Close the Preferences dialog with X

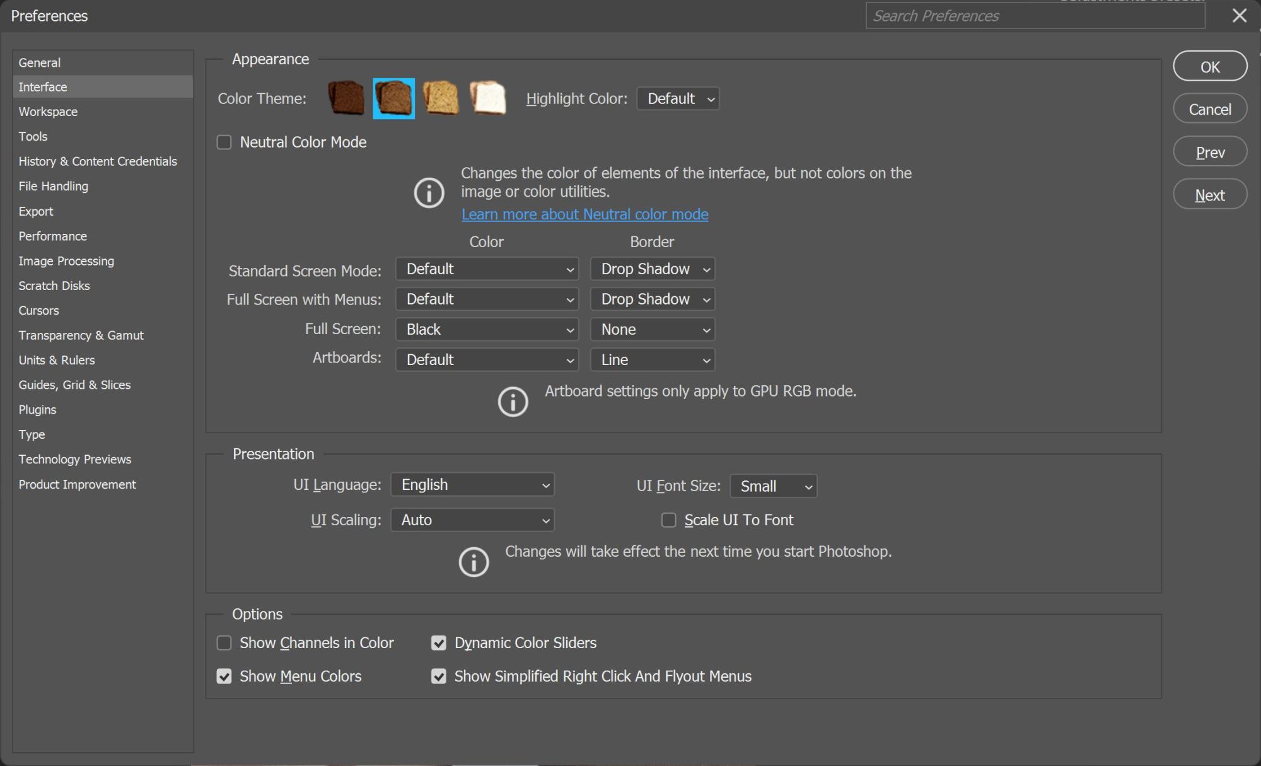click(1239, 16)
